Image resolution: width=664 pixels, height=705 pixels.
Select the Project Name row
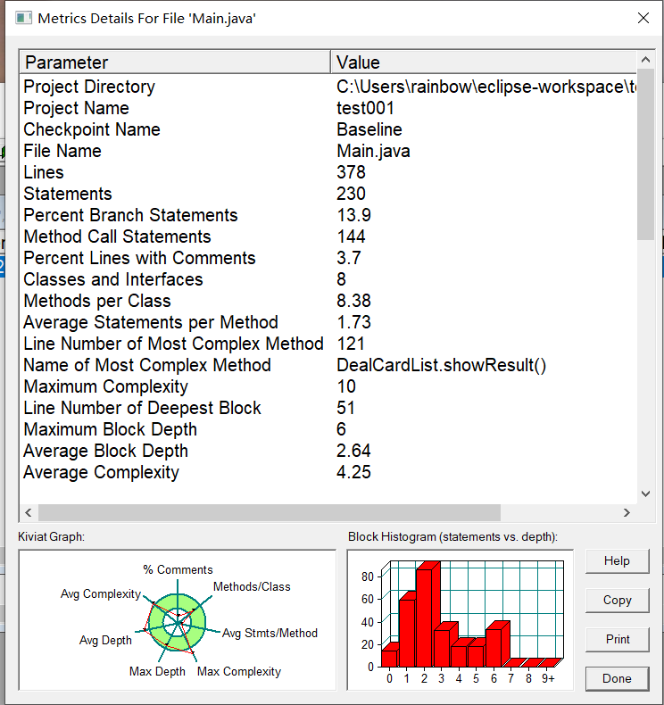328,108
